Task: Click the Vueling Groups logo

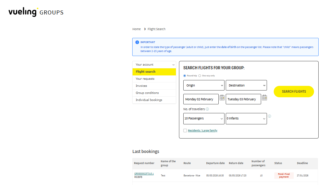Action: click(x=36, y=12)
